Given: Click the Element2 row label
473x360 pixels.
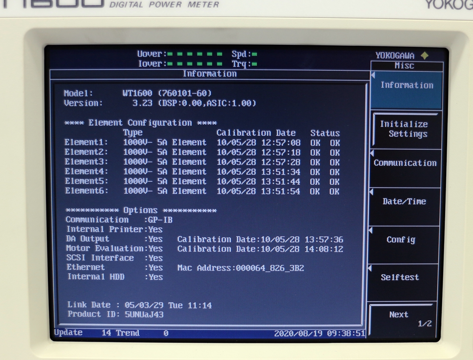Looking at the screenshot, I should [x=86, y=152].
